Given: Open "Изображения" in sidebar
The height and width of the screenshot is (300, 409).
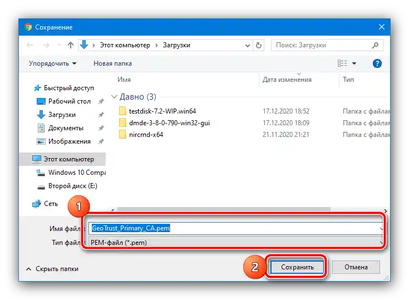Looking at the screenshot, I should [x=70, y=141].
